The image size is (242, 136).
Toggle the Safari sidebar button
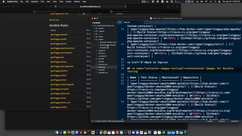(x=14, y=6)
